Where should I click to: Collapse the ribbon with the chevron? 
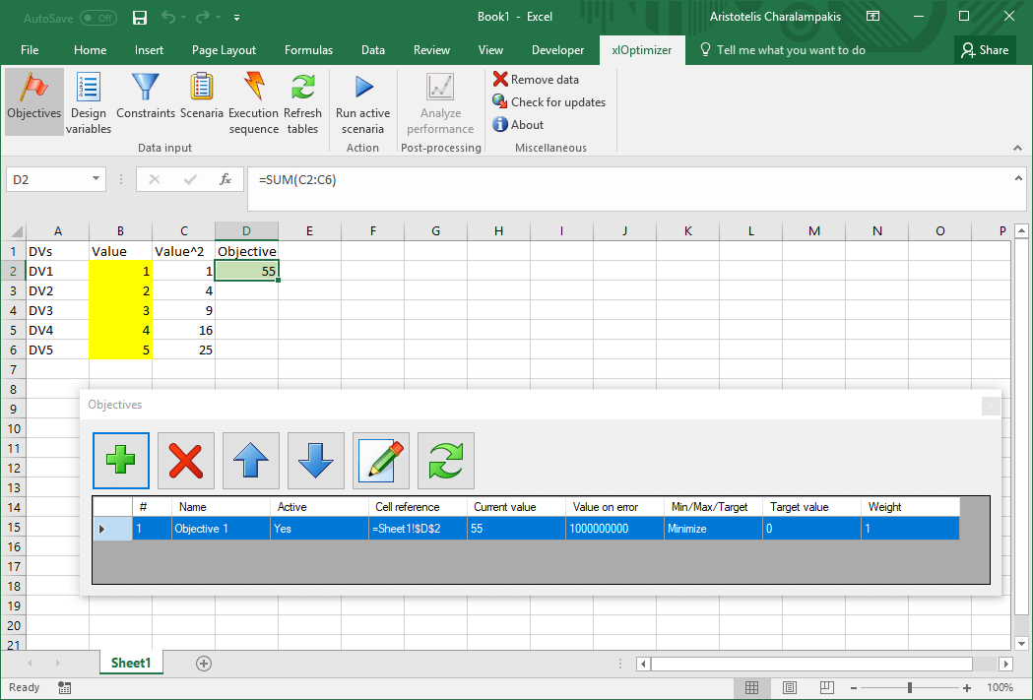point(1018,146)
